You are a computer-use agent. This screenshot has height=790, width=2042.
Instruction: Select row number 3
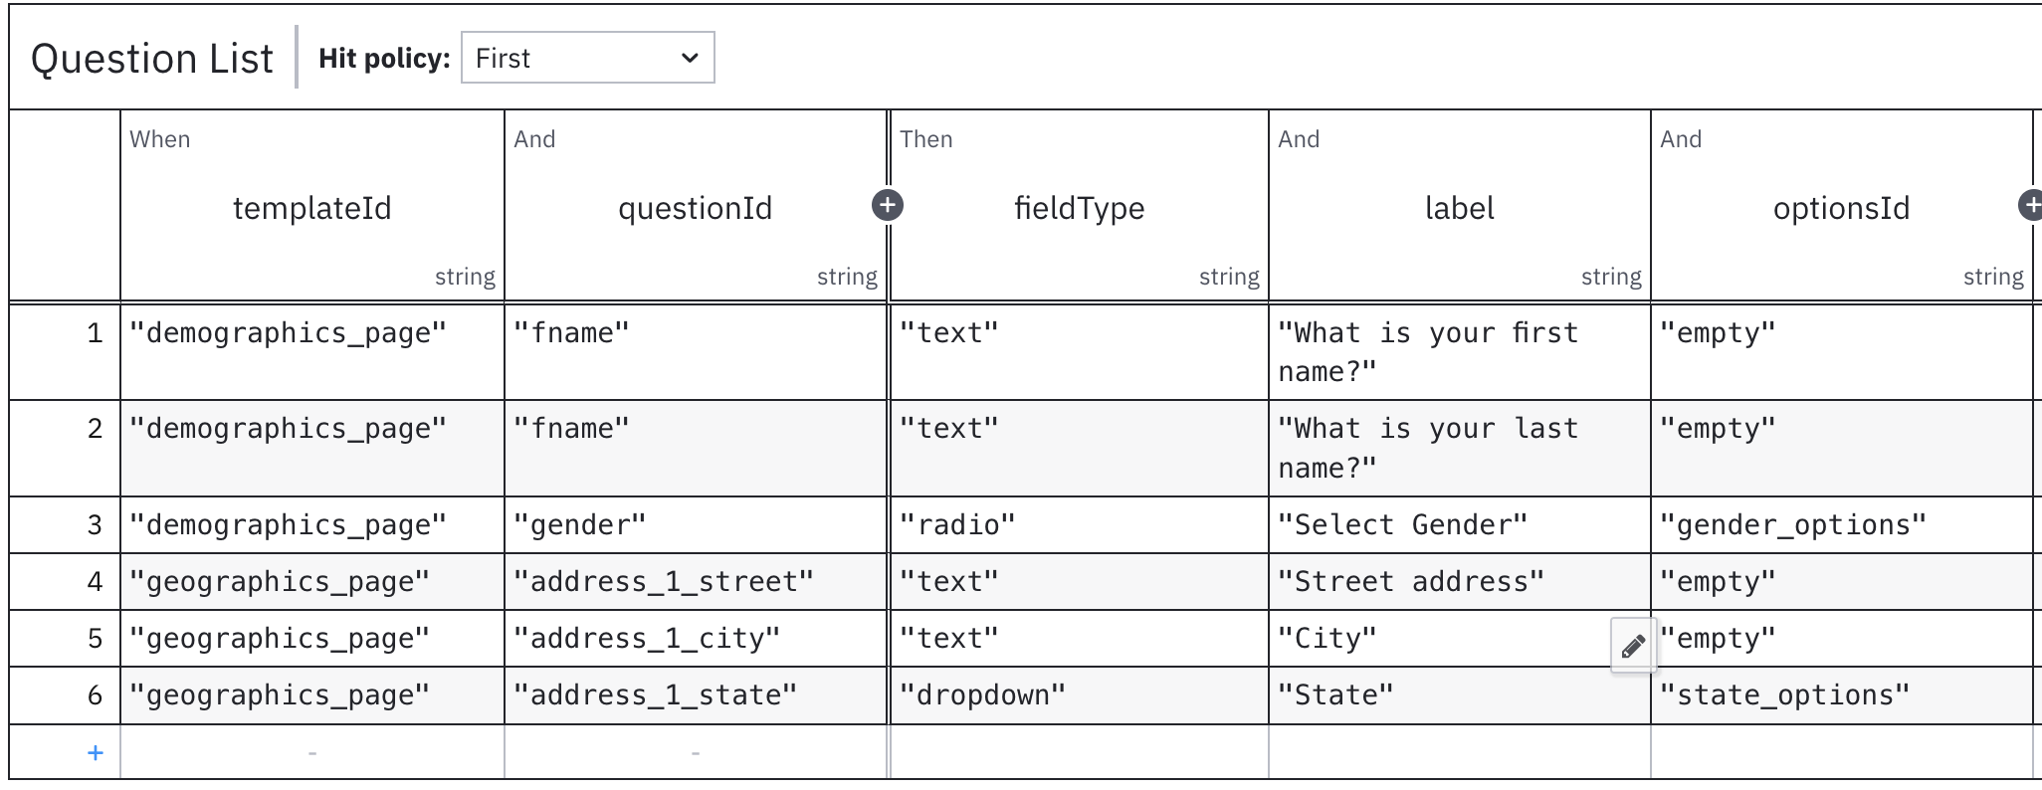pos(66,524)
